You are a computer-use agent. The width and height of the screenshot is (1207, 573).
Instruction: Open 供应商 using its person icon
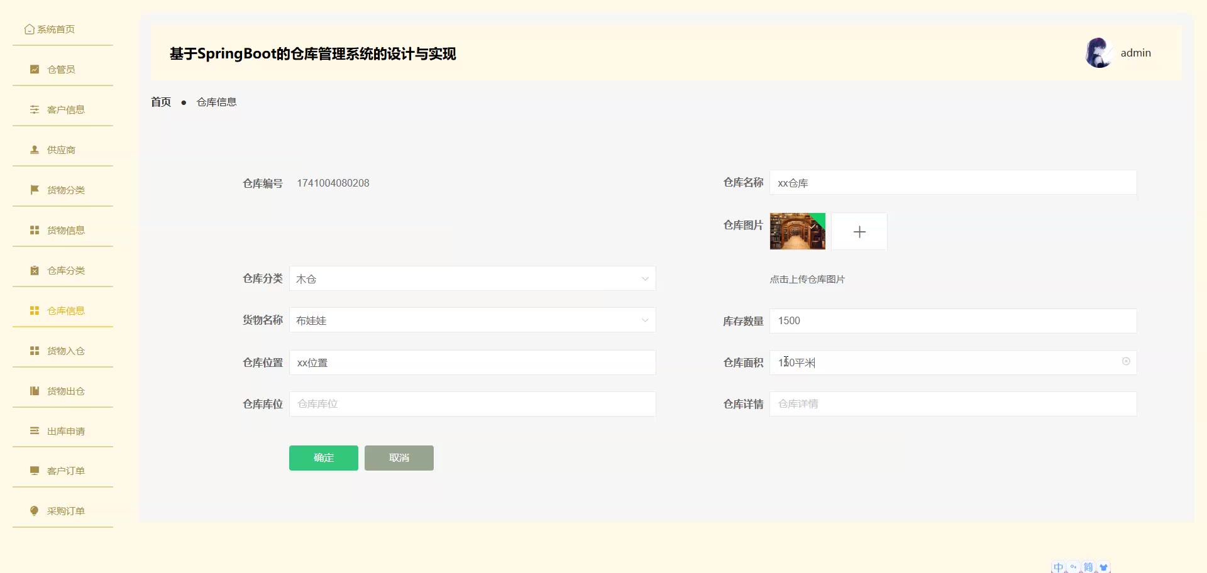pos(35,150)
